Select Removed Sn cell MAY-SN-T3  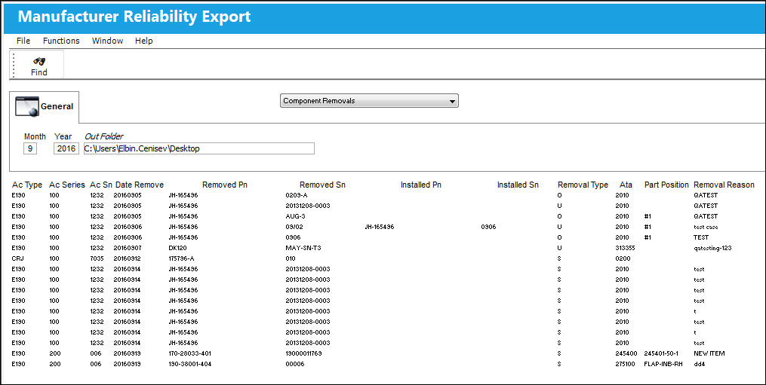click(303, 248)
